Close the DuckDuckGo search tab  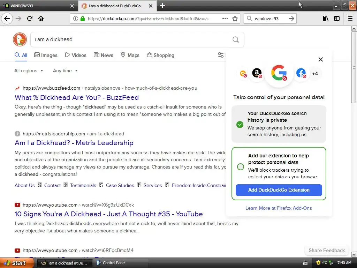(151, 6)
